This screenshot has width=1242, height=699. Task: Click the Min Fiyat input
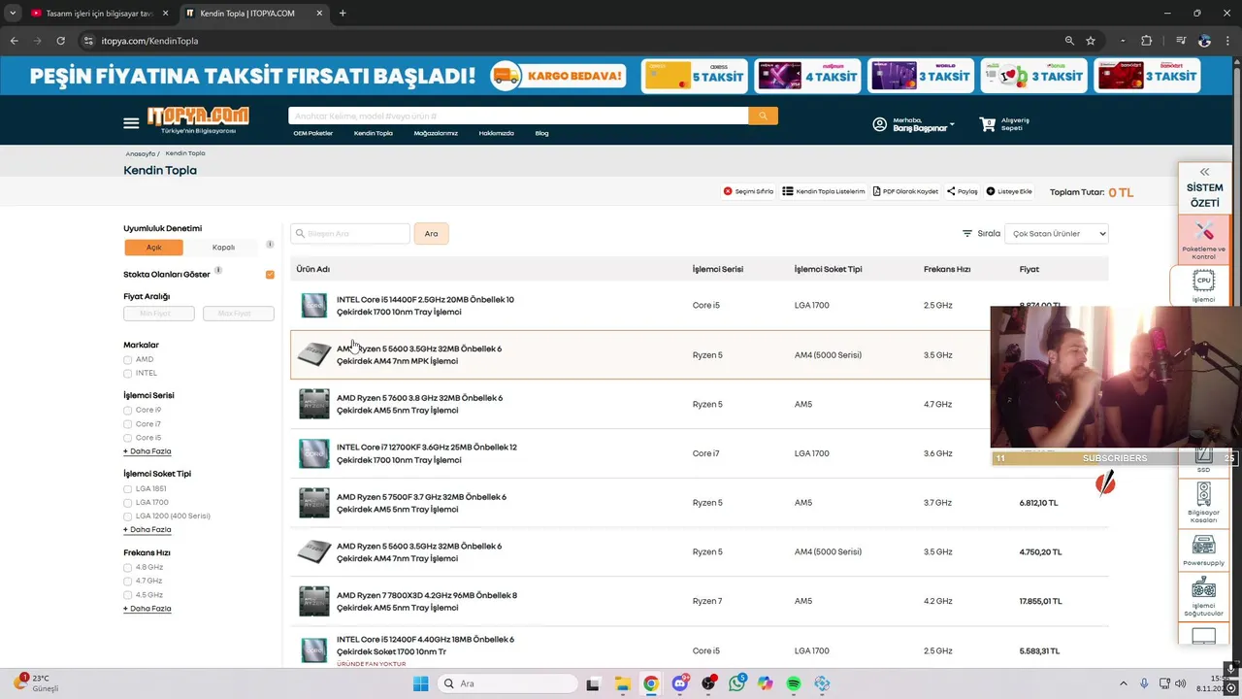(159, 314)
